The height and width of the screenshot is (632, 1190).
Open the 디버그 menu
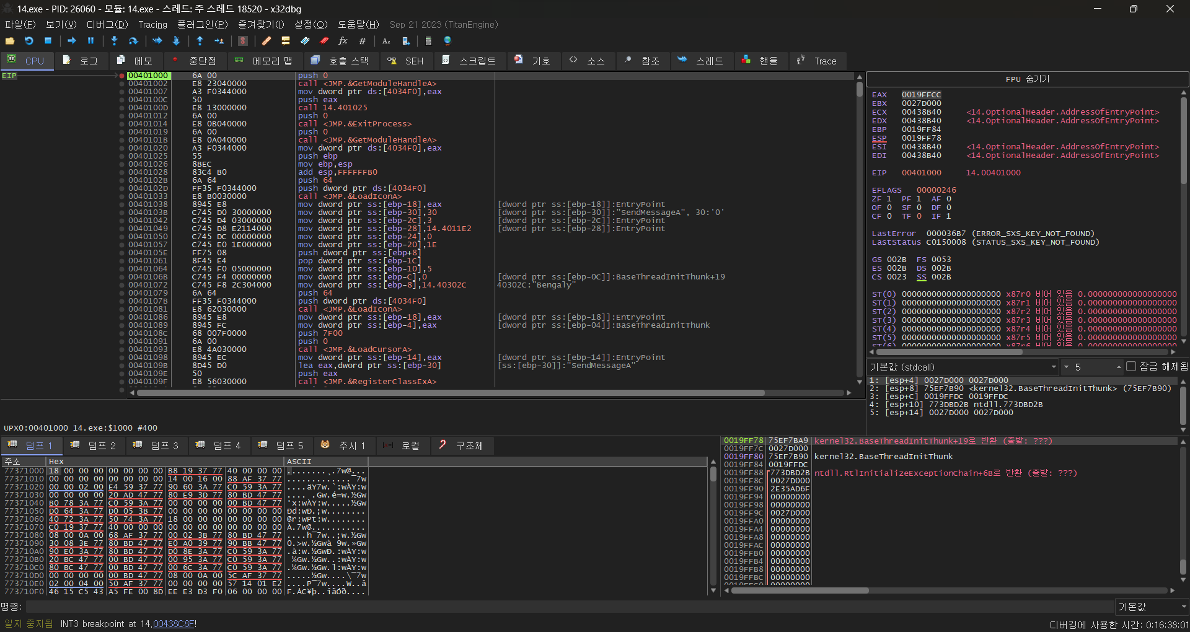click(x=106, y=25)
